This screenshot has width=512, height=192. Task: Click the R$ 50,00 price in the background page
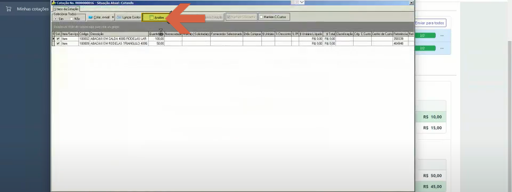pos(433,176)
